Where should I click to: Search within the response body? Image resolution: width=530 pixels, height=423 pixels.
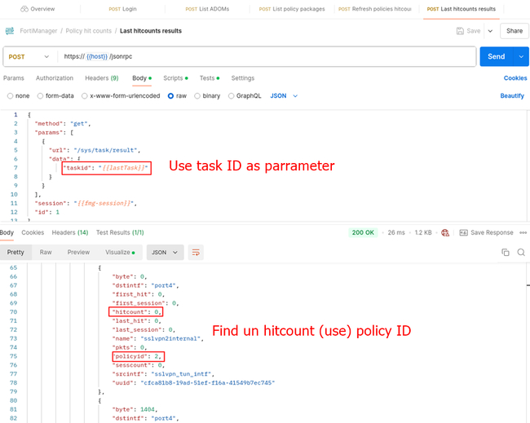[x=521, y=253]
